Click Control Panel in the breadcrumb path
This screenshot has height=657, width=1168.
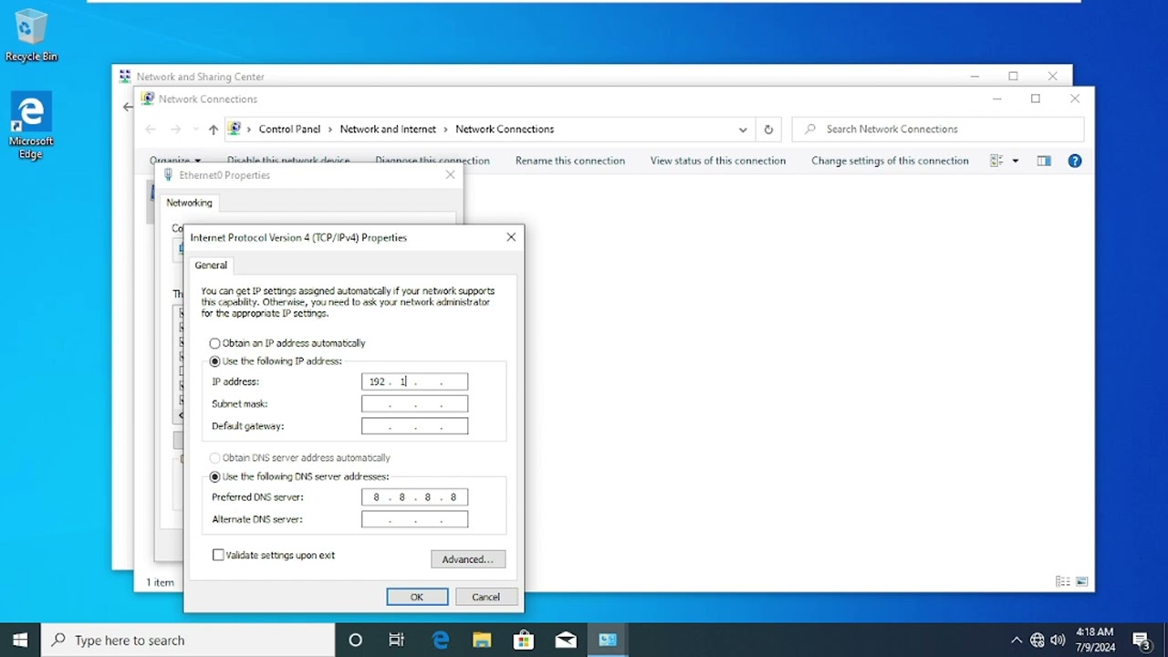point(289,130)
